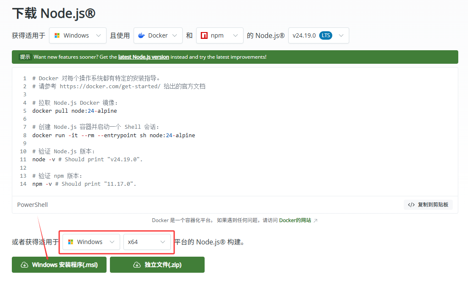Click comment line with docker.com/get-started URL

(119, 87)
